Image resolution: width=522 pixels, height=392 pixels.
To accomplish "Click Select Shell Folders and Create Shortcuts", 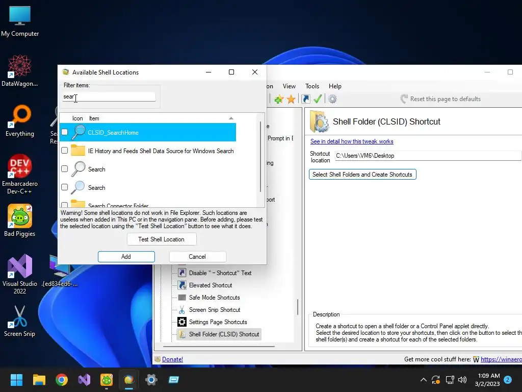I will click(x=362, y=175).
